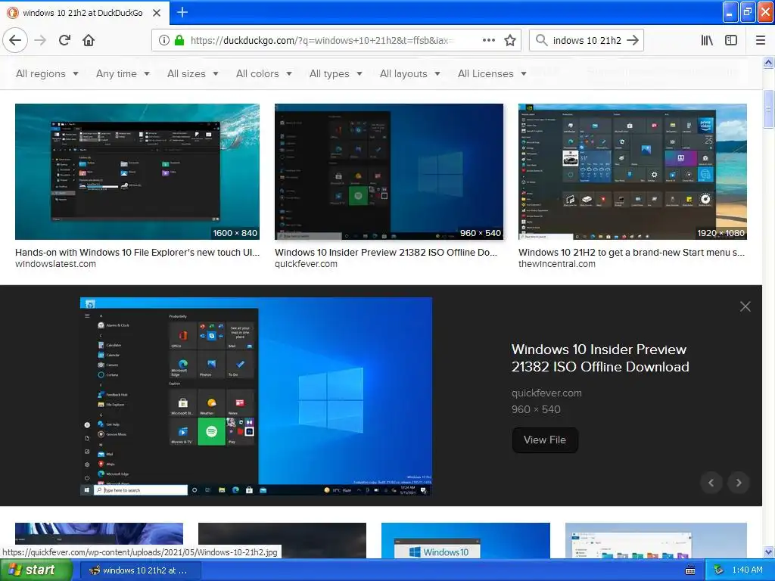Reload the page with the refresh icon
Screen dimensions: 775x581
pos(65,40)
